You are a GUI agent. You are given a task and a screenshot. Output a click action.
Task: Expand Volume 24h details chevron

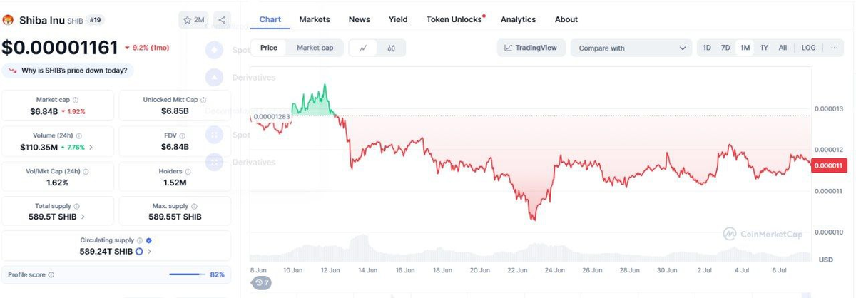tap(90, 147)
